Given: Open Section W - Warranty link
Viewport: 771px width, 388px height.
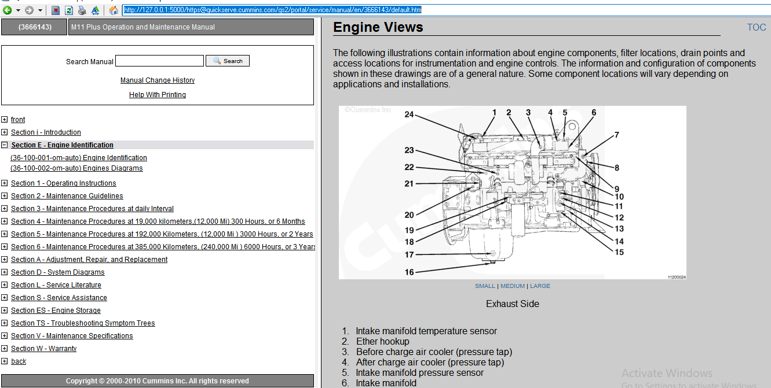Looking at the screenshot, I should point(44,349).
